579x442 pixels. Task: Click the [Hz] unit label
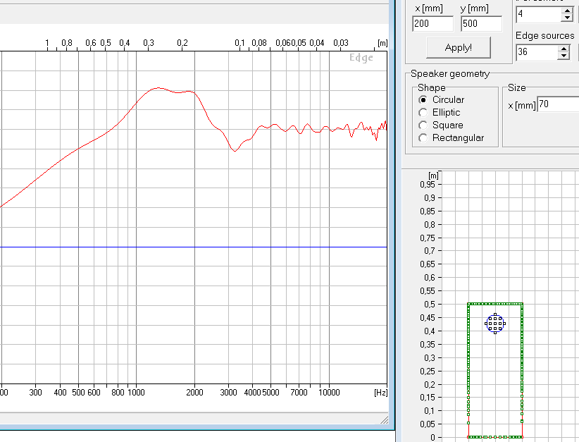point(380,393)
